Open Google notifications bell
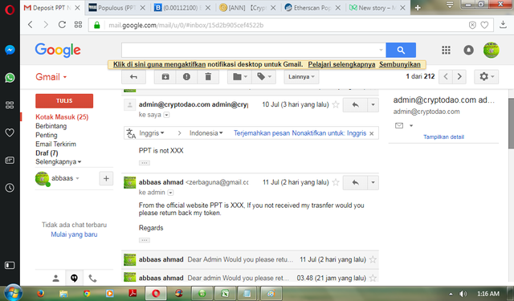 tap(468, 50)
